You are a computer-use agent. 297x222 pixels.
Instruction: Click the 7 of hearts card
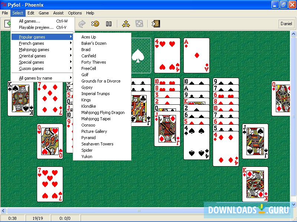pyautogui.click(x=50, y=184)
